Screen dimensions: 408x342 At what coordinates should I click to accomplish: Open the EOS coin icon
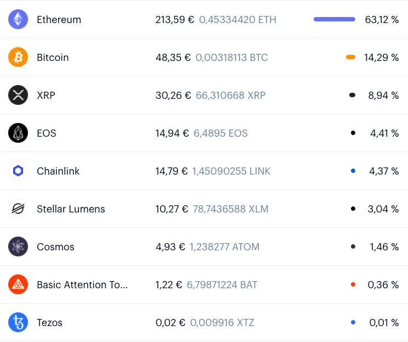pos(18,133)
